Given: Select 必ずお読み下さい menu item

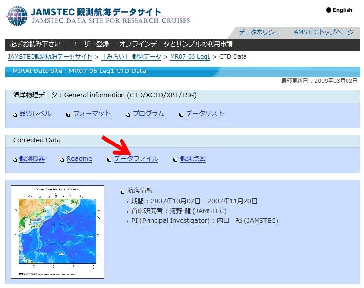Looking at the screenshot, I should click(35, 44).
